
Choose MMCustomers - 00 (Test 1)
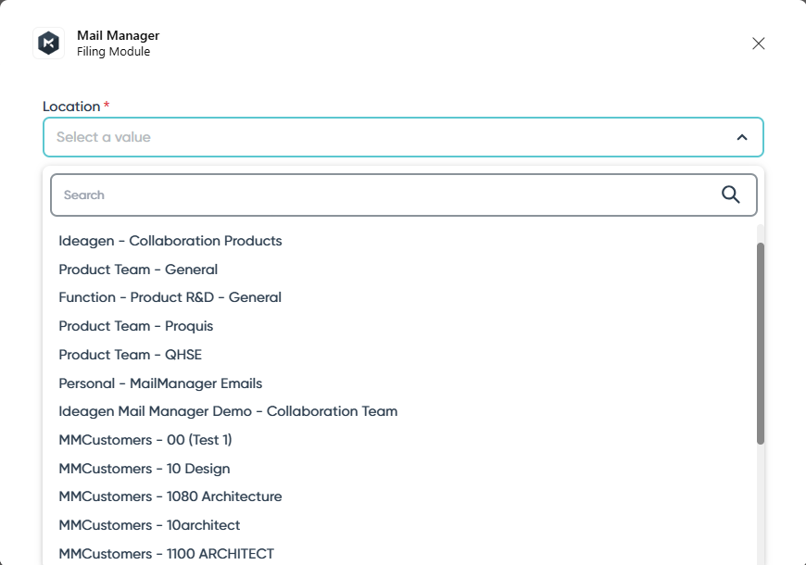(x=145, y=440)
